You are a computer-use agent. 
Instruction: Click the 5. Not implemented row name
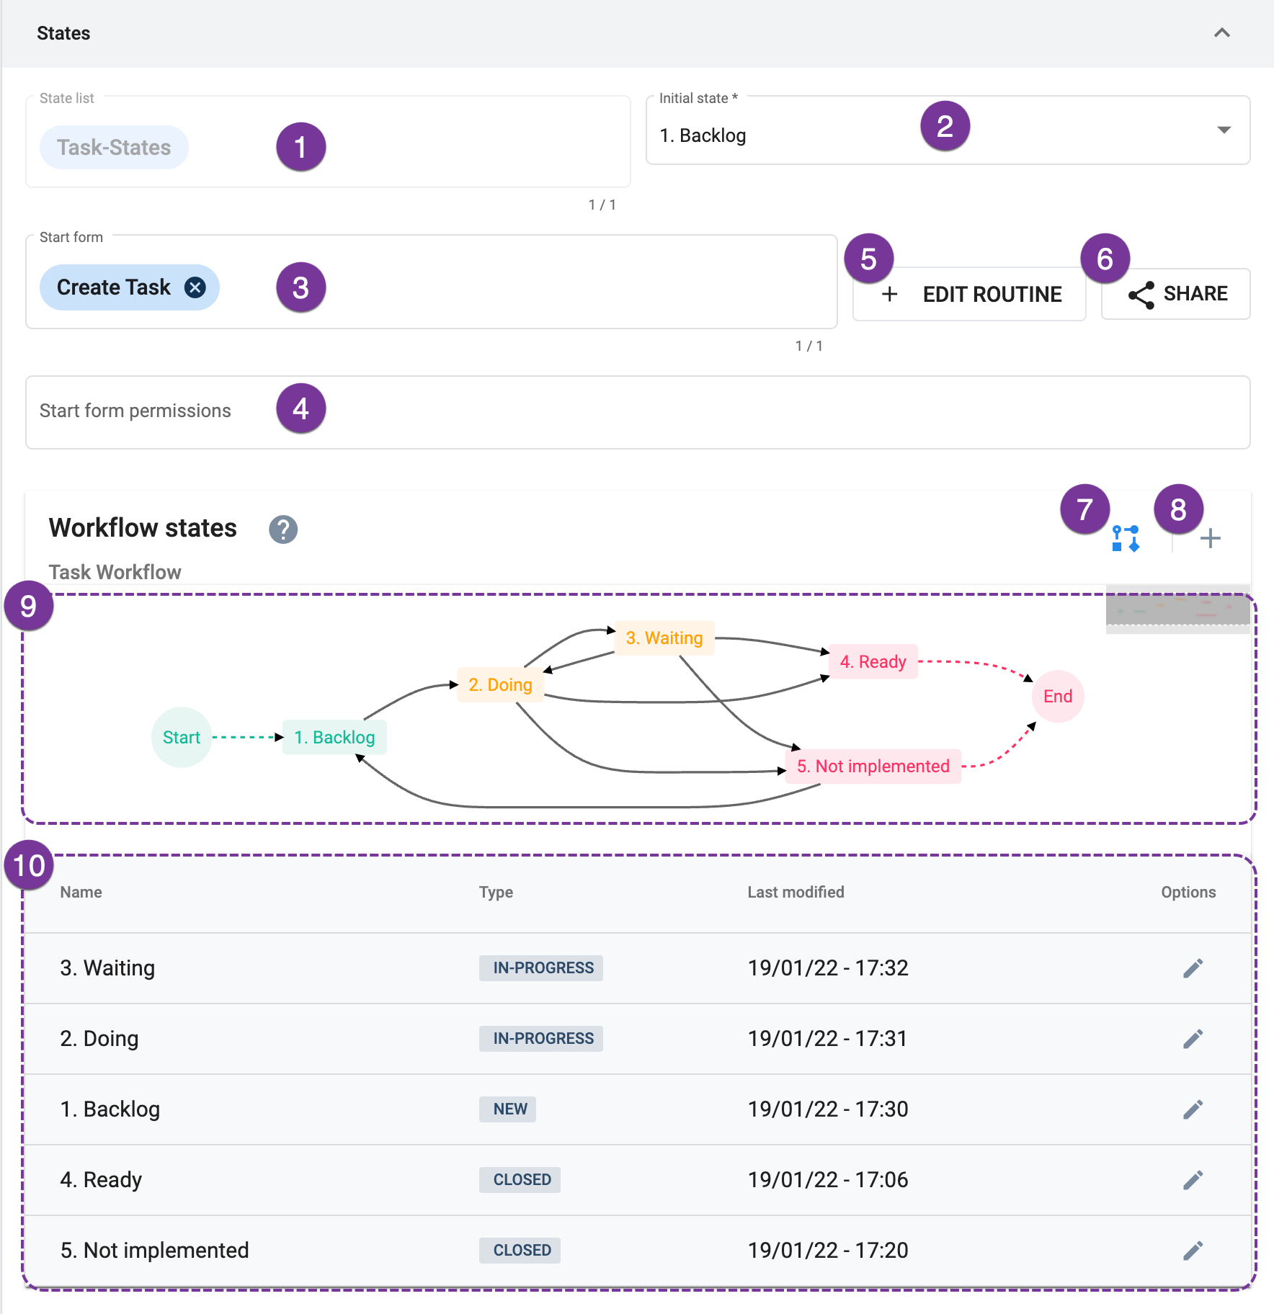click(154, 1251)
